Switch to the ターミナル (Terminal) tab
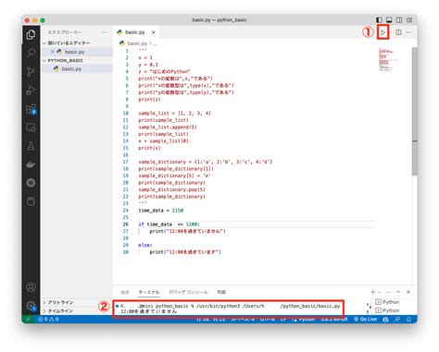Viewport: 439px width, 352px height. (x=149, y=292)
